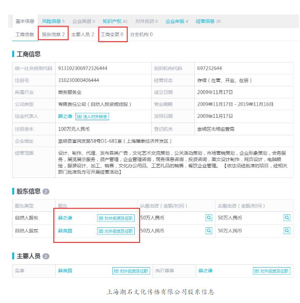This screenshot has width=300, height=303.
Task: Open 对外投资及任职 for 执行董事 薛之谦
Action: (x=271, y=271)
